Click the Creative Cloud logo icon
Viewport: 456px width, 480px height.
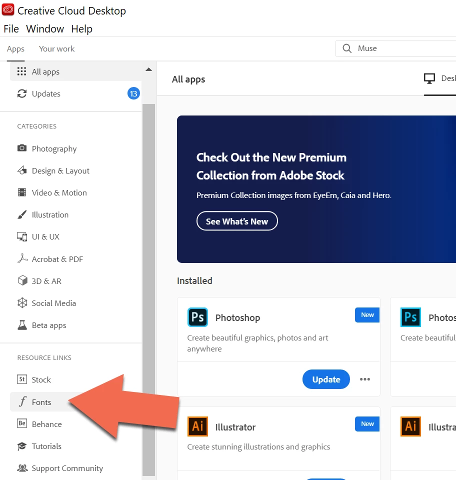pos(8,10)
